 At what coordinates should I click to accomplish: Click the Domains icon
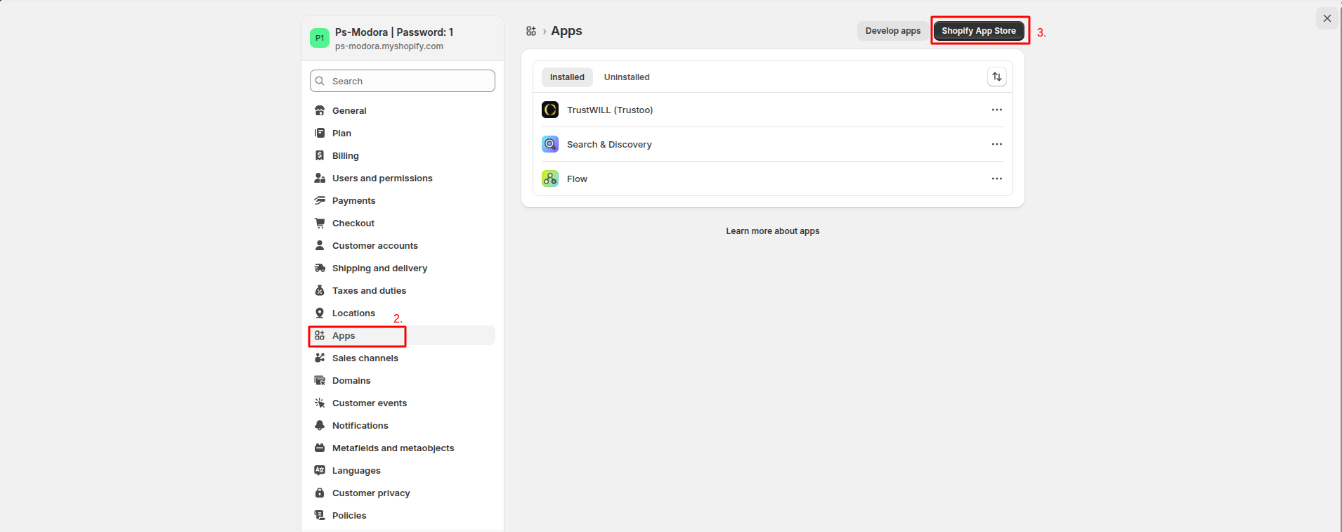coord(320,380)
